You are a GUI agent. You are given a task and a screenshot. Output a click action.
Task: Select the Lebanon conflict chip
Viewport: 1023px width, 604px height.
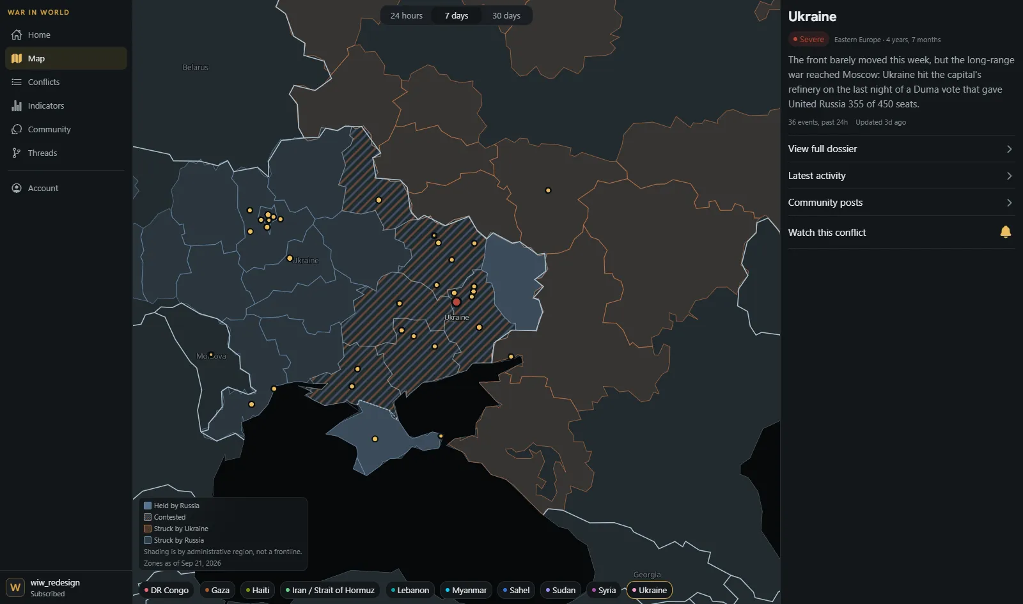click(410, 590)
